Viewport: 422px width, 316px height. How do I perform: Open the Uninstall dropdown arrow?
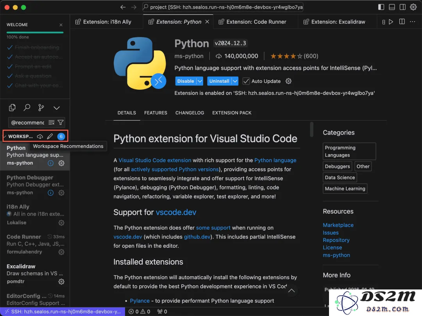tap(235, 81)
